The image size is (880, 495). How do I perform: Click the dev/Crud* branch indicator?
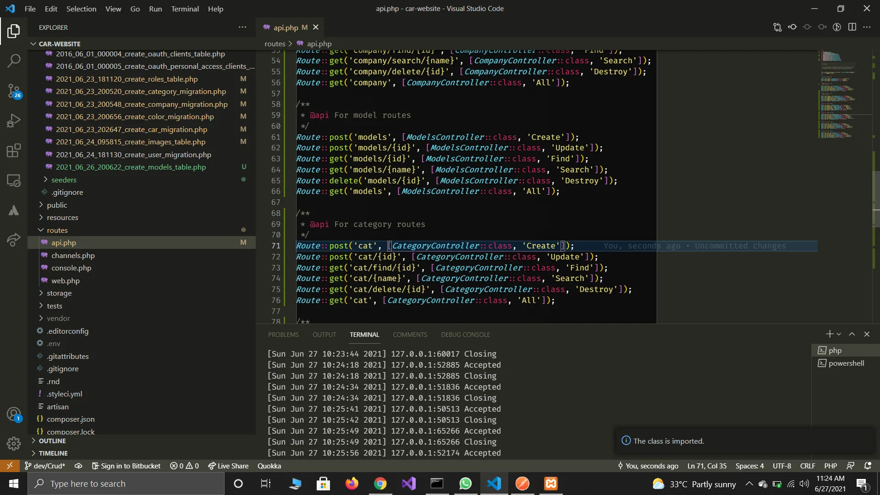point(44,466)
